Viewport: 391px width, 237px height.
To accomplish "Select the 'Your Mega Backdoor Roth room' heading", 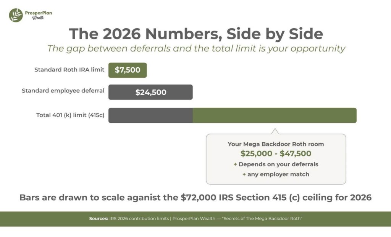I will (276, 144).
